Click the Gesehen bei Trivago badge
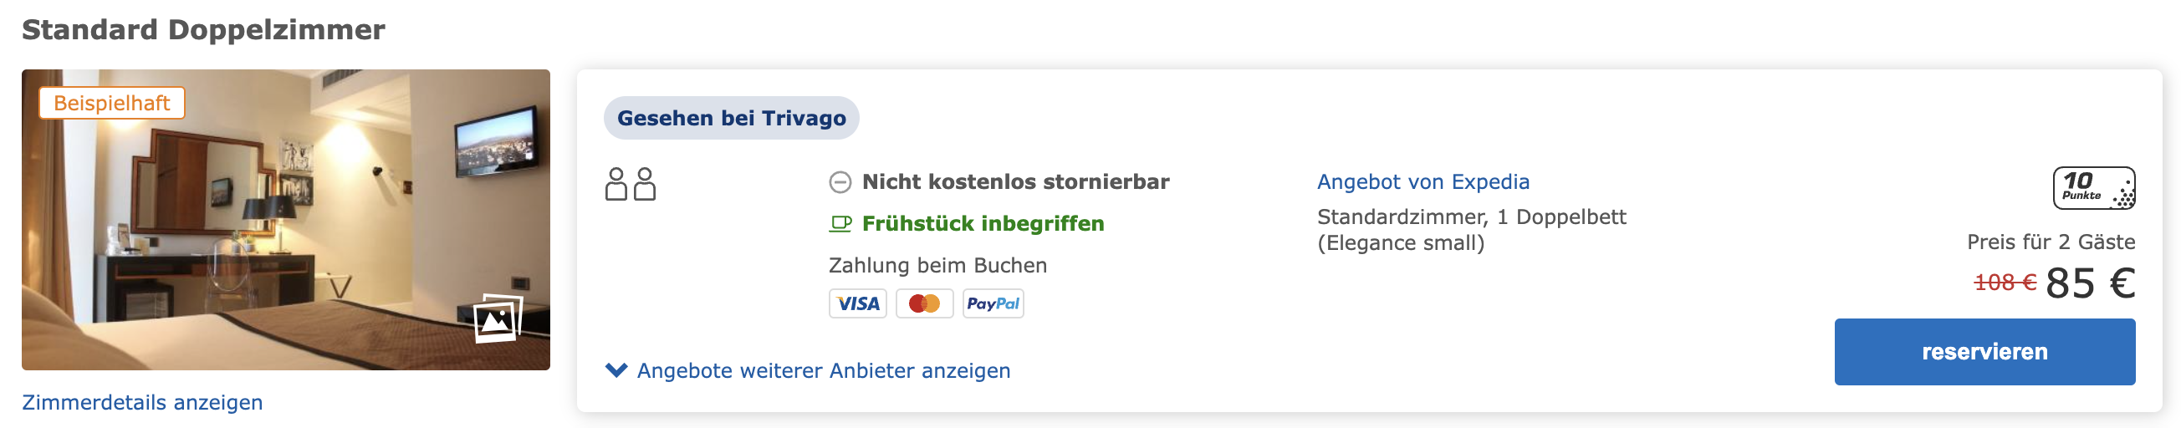This screenshot has height=428, width=2181. (732, 119)
